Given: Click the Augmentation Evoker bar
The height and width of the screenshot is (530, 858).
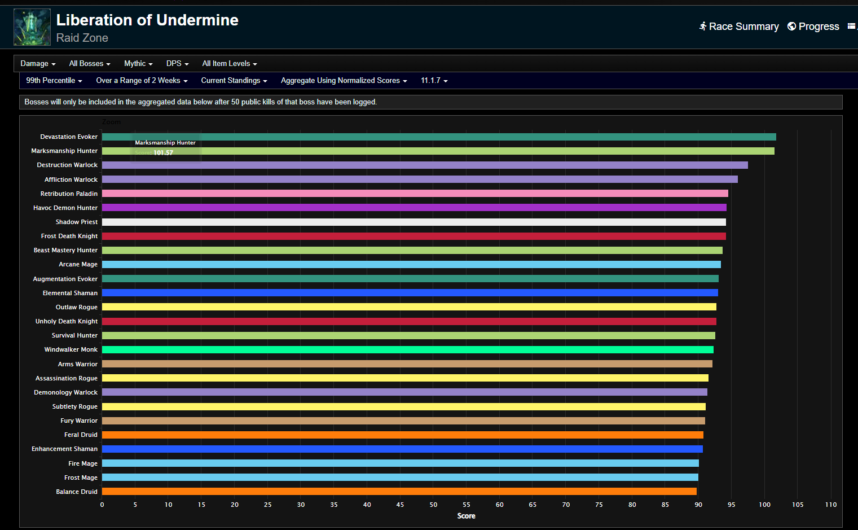Looking at the screenshot, I should [410, 279].
